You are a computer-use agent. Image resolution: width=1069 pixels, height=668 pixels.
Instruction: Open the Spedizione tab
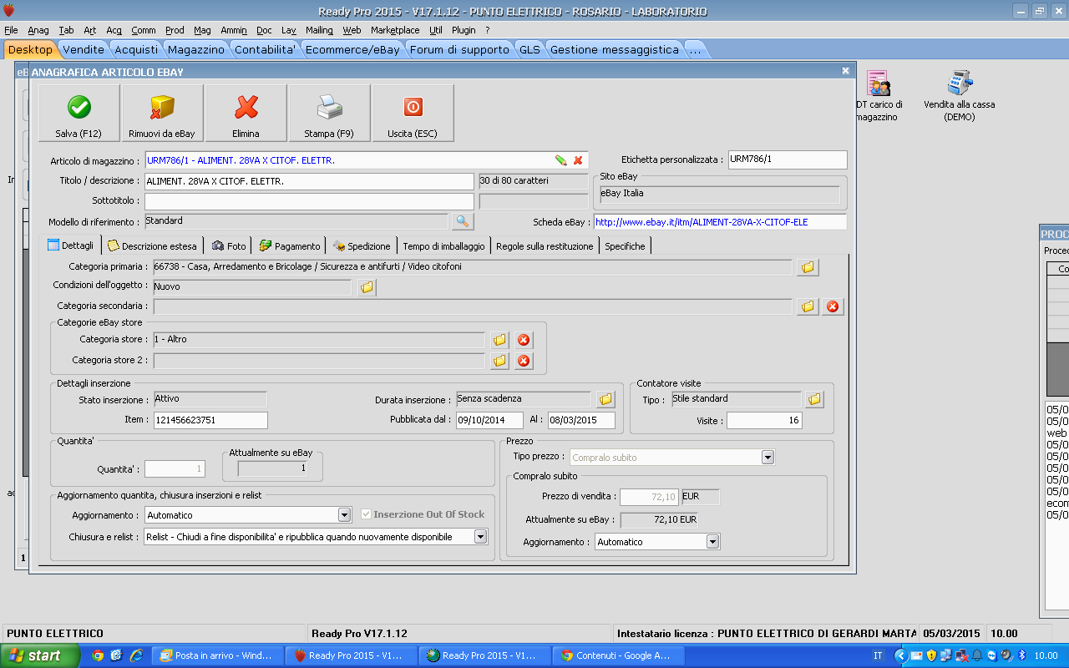pyautogui.click(x=362, y=245)
